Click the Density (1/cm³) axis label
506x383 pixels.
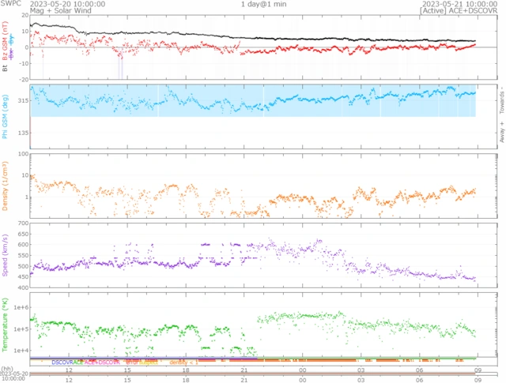coord(6,185)
